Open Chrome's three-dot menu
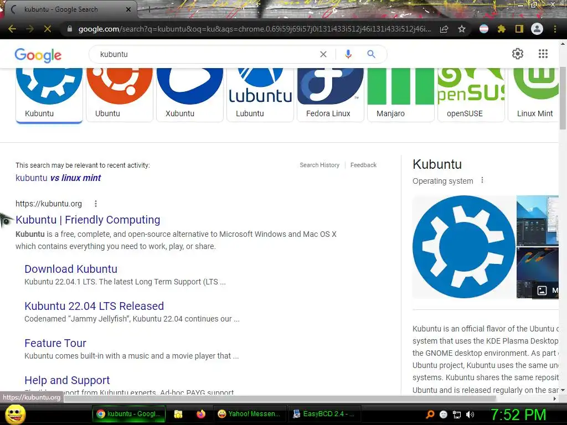Image resolution: width=567 pixels, height=425 pixels. click(555, 29)
